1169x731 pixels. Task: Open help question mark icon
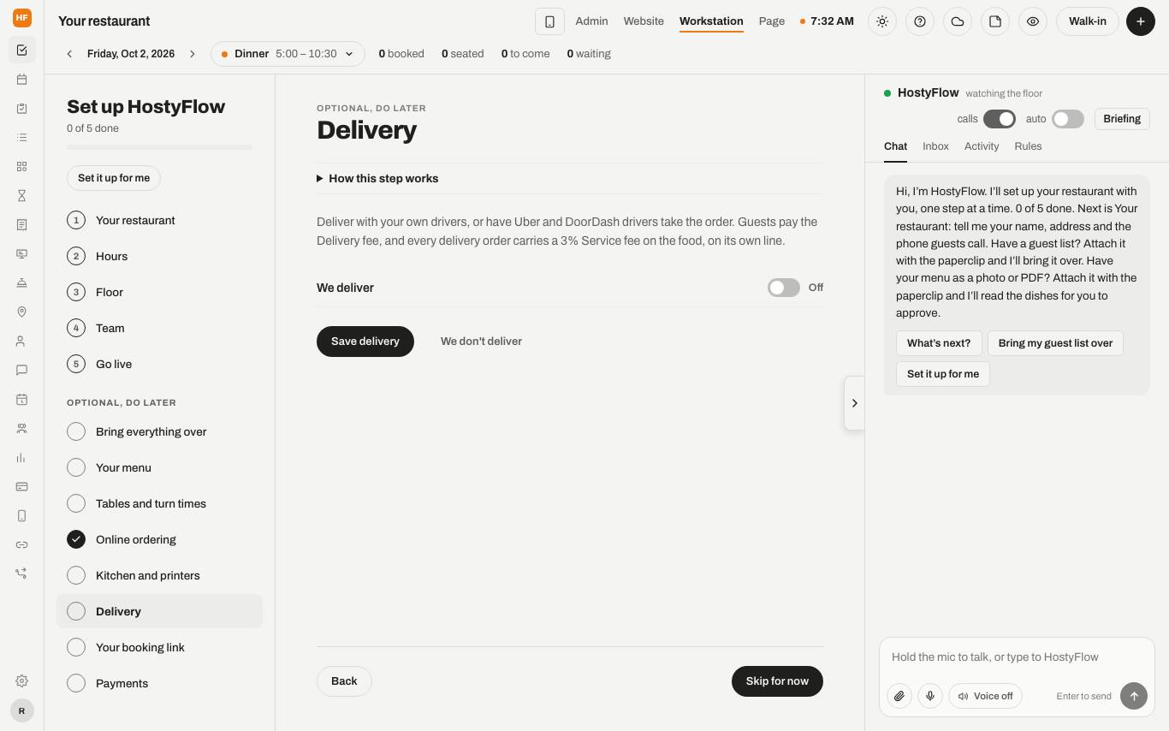tap(920, 21)
